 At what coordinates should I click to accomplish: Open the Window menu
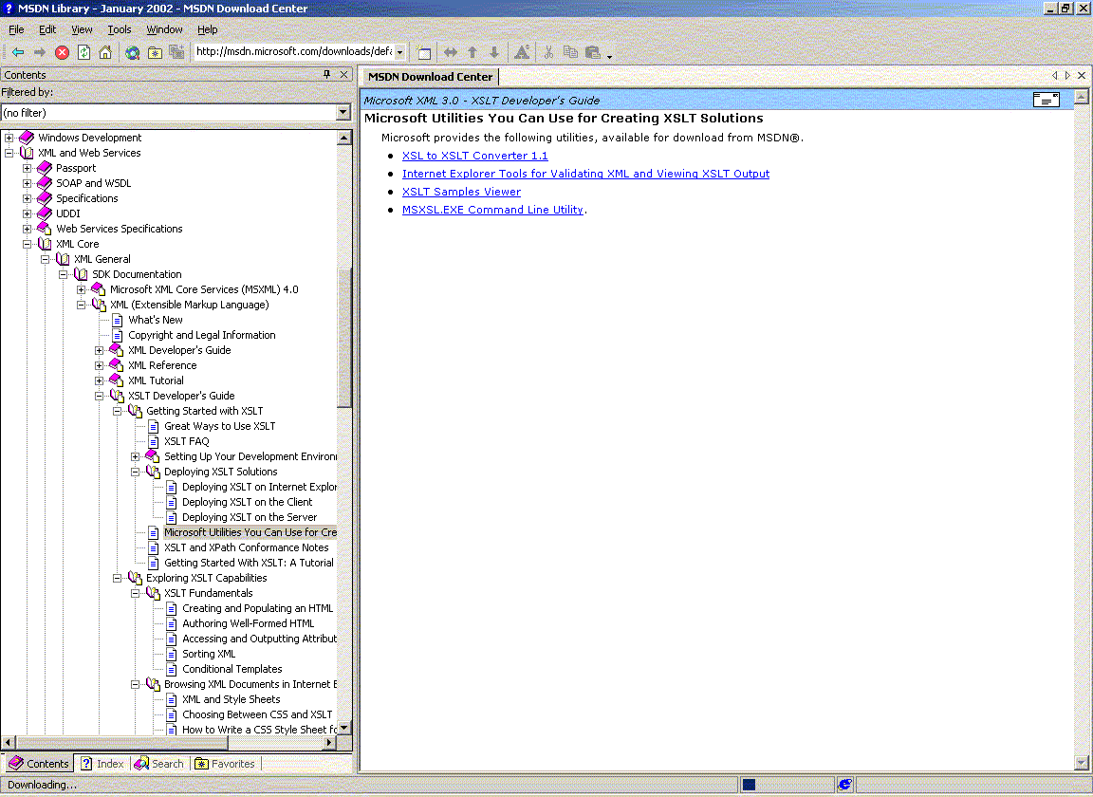click(x=164, y=29)
